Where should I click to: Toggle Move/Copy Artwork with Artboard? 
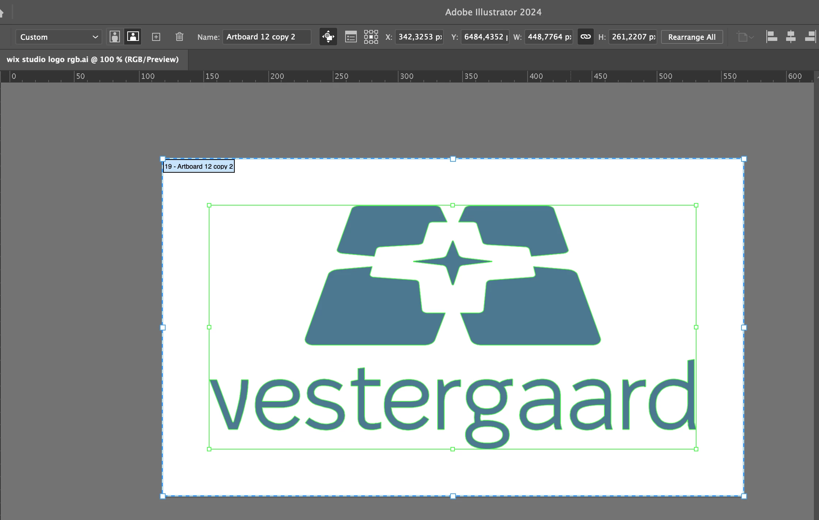coord(328,37)
